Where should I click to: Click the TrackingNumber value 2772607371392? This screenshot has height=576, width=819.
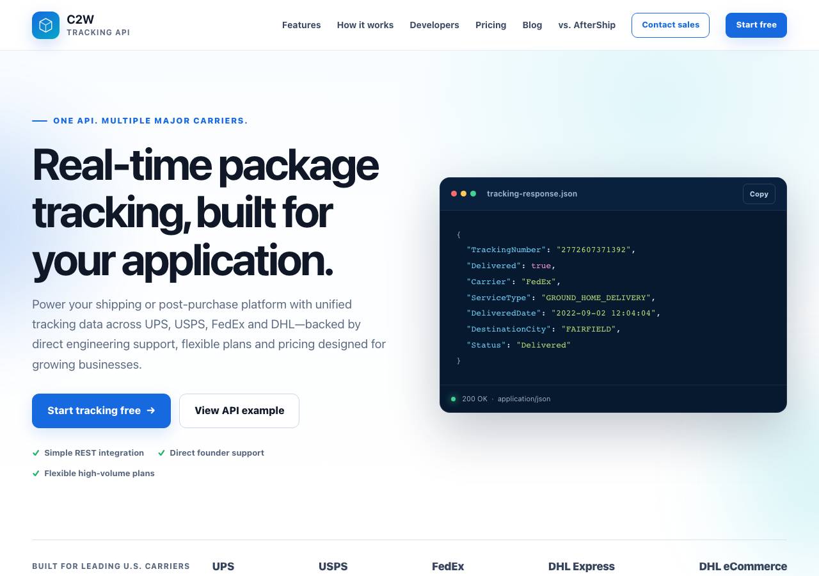click(x=594, y=250)
